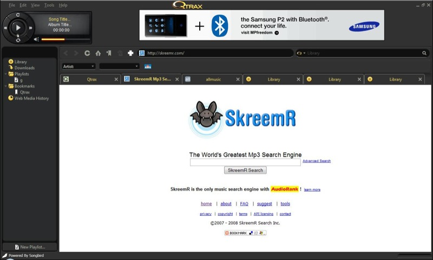Open the suggest link

tap(265, 204)
